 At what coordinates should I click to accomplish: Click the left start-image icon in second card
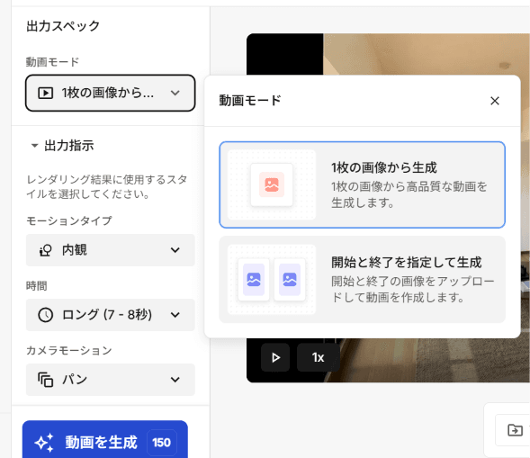(254, 280)
